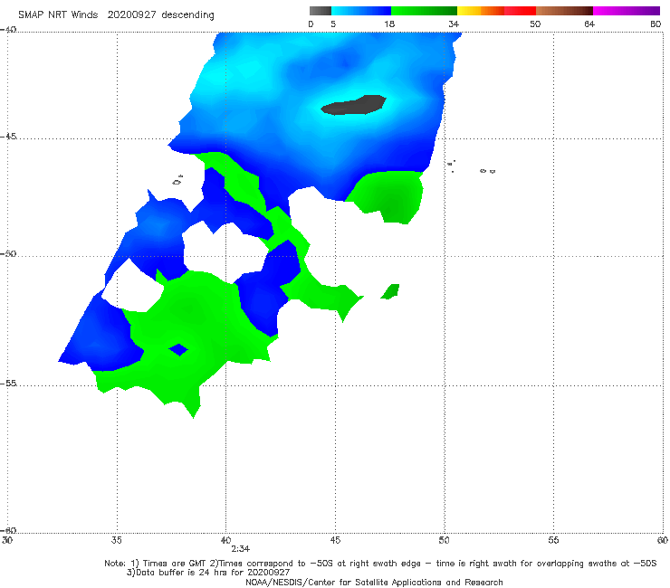Click the latitude axis label '-50'

8,253
